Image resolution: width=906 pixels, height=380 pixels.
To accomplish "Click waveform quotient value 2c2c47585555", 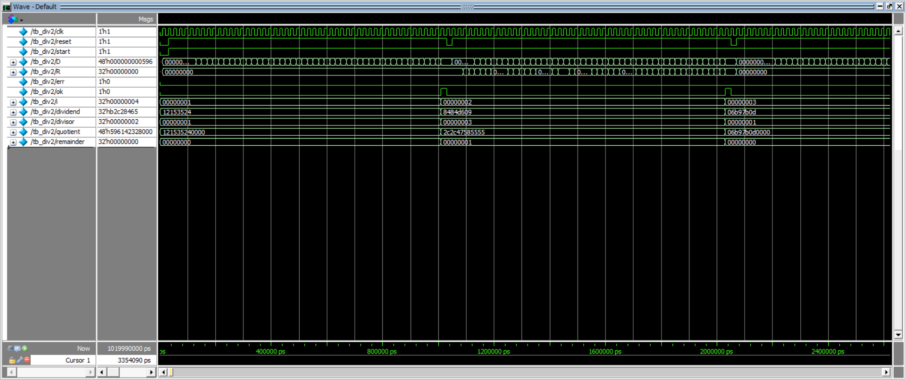I will point(464,132).
